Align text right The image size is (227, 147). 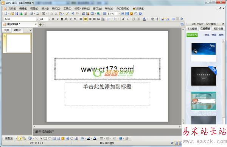[x=90, y=19]
